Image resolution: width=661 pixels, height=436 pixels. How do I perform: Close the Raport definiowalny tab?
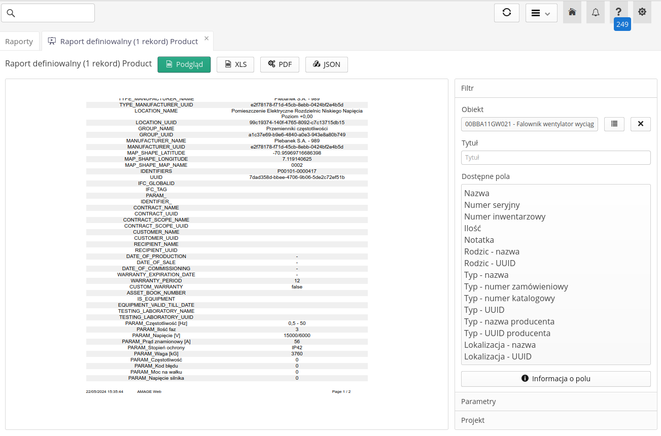pyautogui.click(x=206, y=39)
